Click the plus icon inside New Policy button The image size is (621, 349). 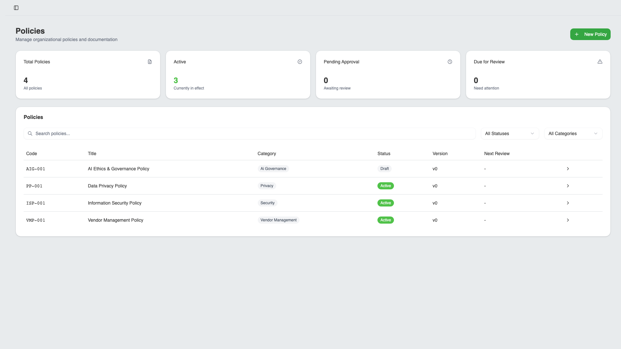click(576, 34)
